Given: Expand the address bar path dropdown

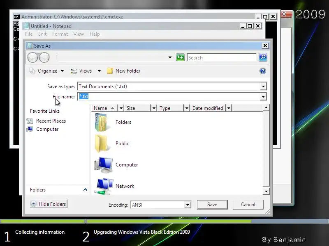Looking at the screenshot, I should pyautogui.click(x=170, y=57).
